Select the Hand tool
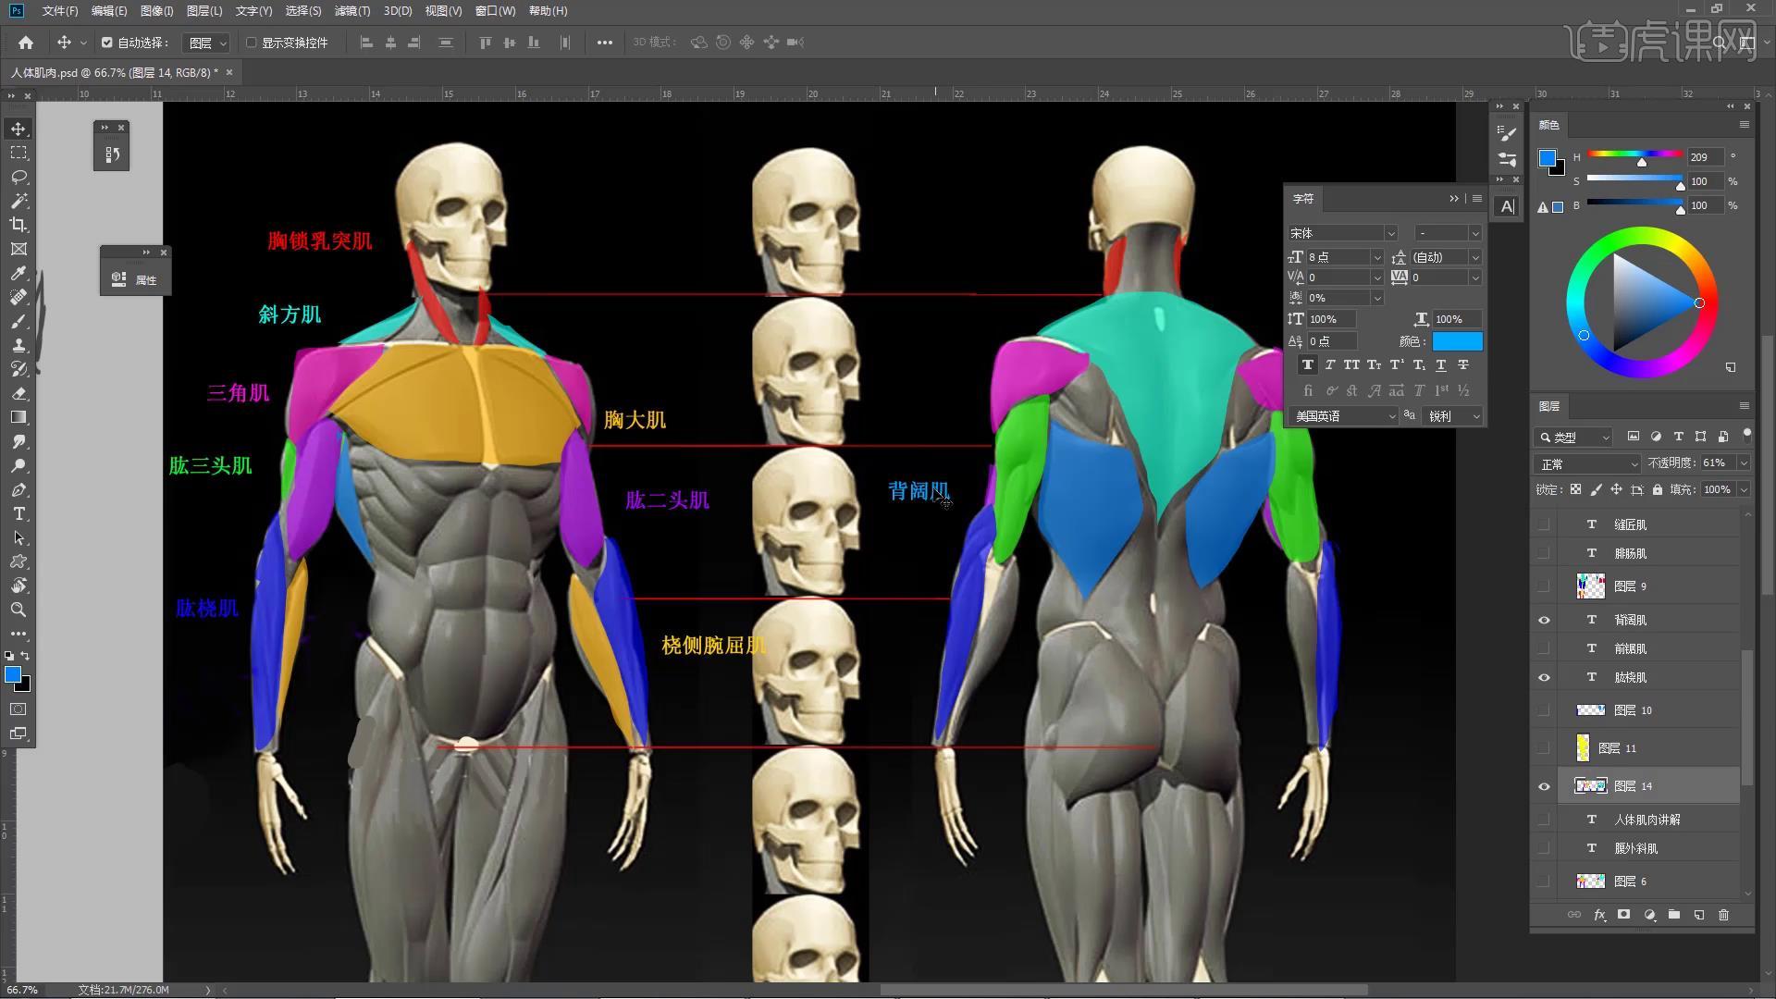Screen dimensions: 1776x999 pyautogui.click(x=18, y=586)
